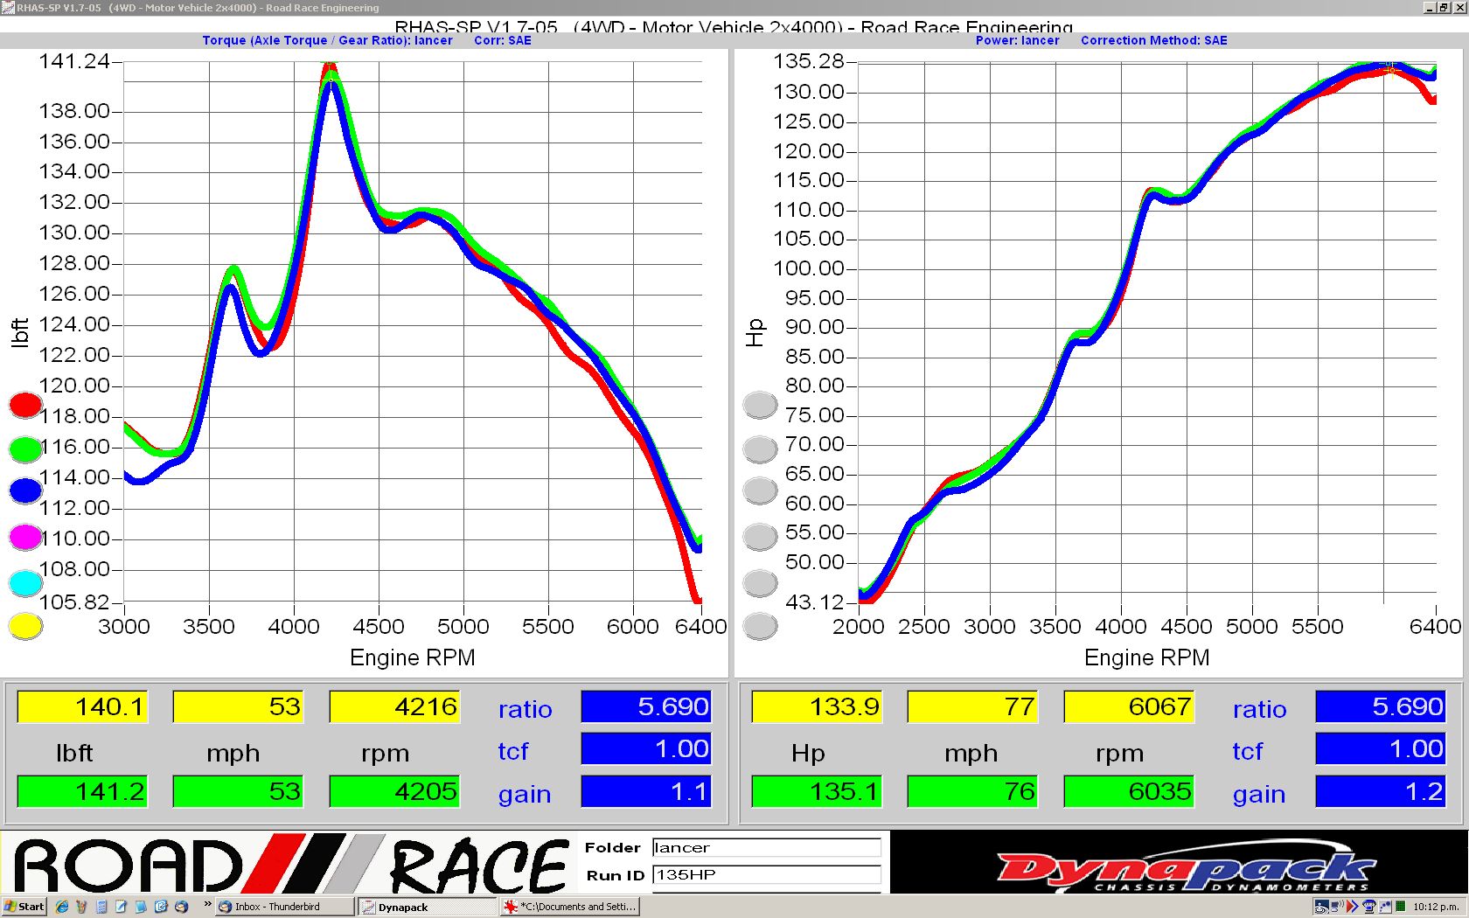Image resolution: width=1469 pixels, height=918 pixels.
Task: Click the Run ID field containing 135HP
Action: pos(766,874)
